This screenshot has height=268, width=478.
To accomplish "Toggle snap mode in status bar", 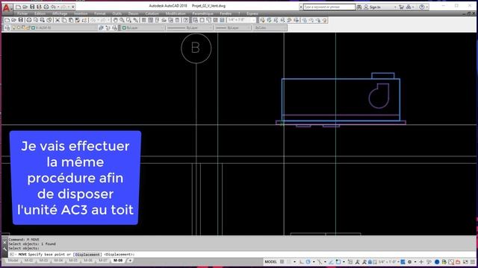I will 288,261.
